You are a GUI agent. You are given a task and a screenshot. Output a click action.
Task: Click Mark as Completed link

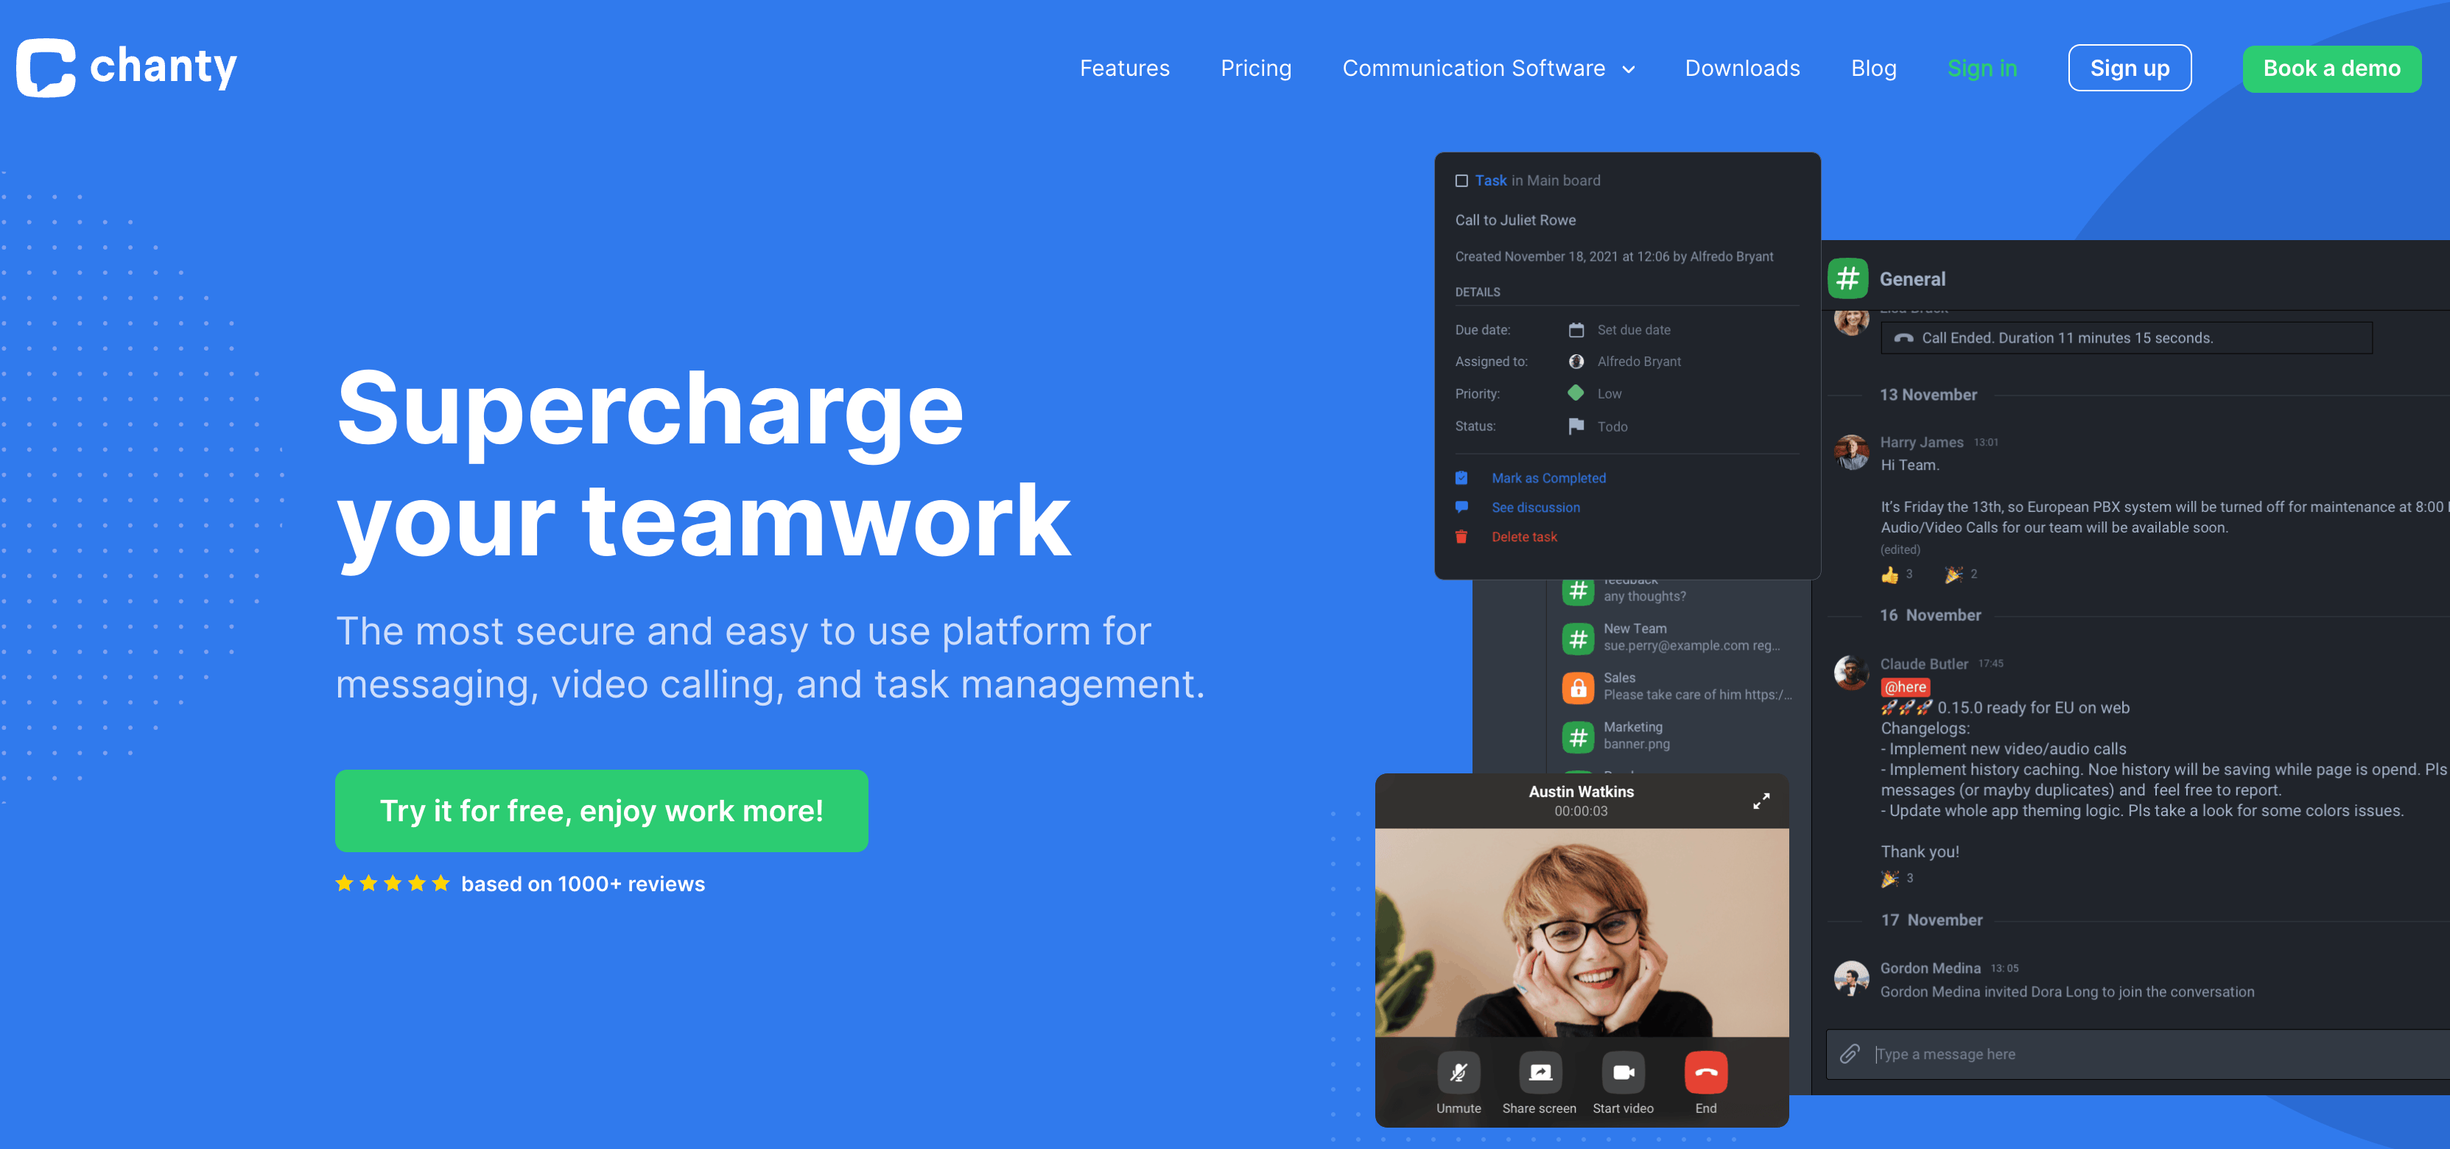(1548, 479)
